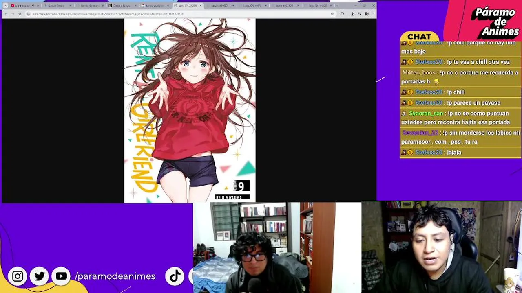The image size is (522, 293).
Task: Open the browser downloads icon
Action: click(x=352, y=14)
